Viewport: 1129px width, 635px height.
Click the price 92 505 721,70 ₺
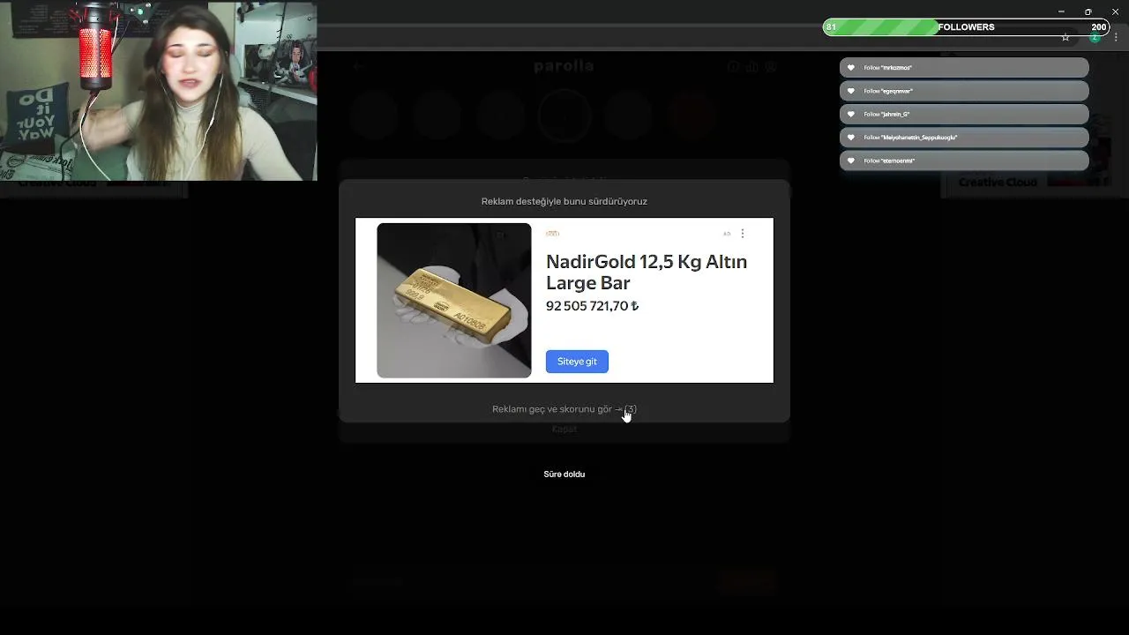click(x=592, y=306)
